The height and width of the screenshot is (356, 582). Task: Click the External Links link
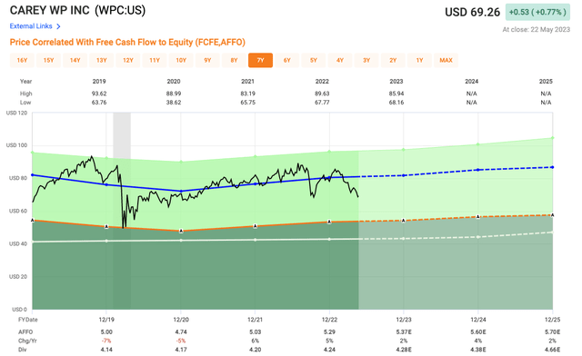click(x=31, y=26)
